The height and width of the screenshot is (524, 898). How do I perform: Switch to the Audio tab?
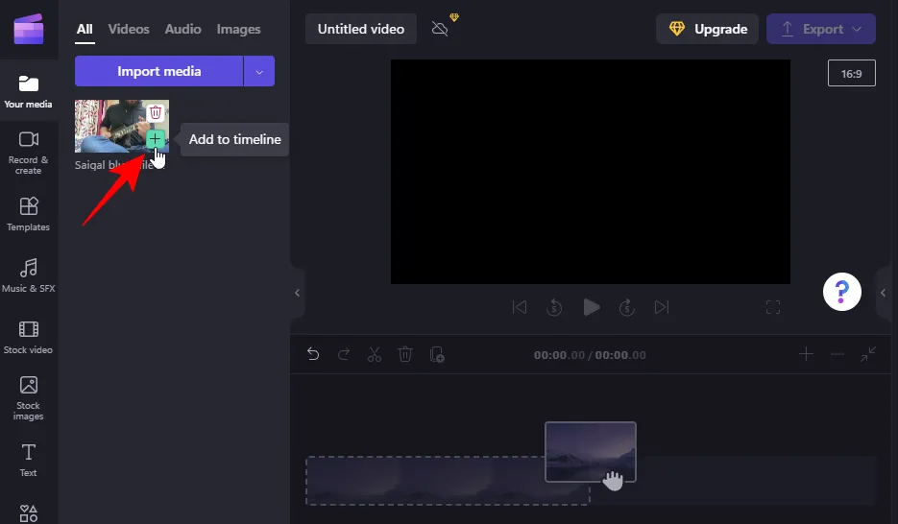182,29
